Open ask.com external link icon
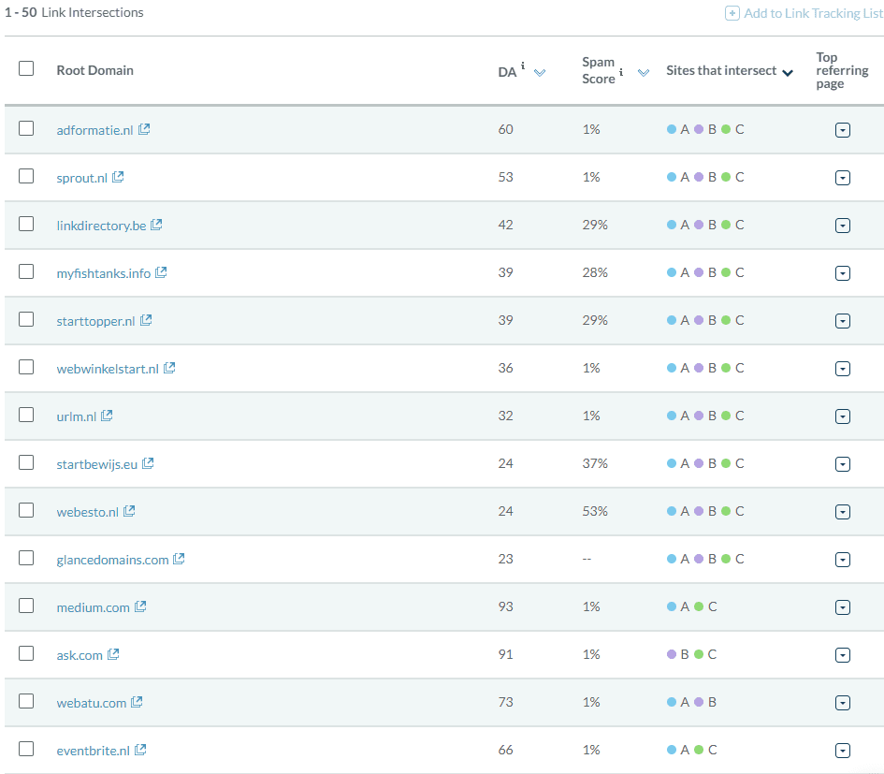 [113, 654]
